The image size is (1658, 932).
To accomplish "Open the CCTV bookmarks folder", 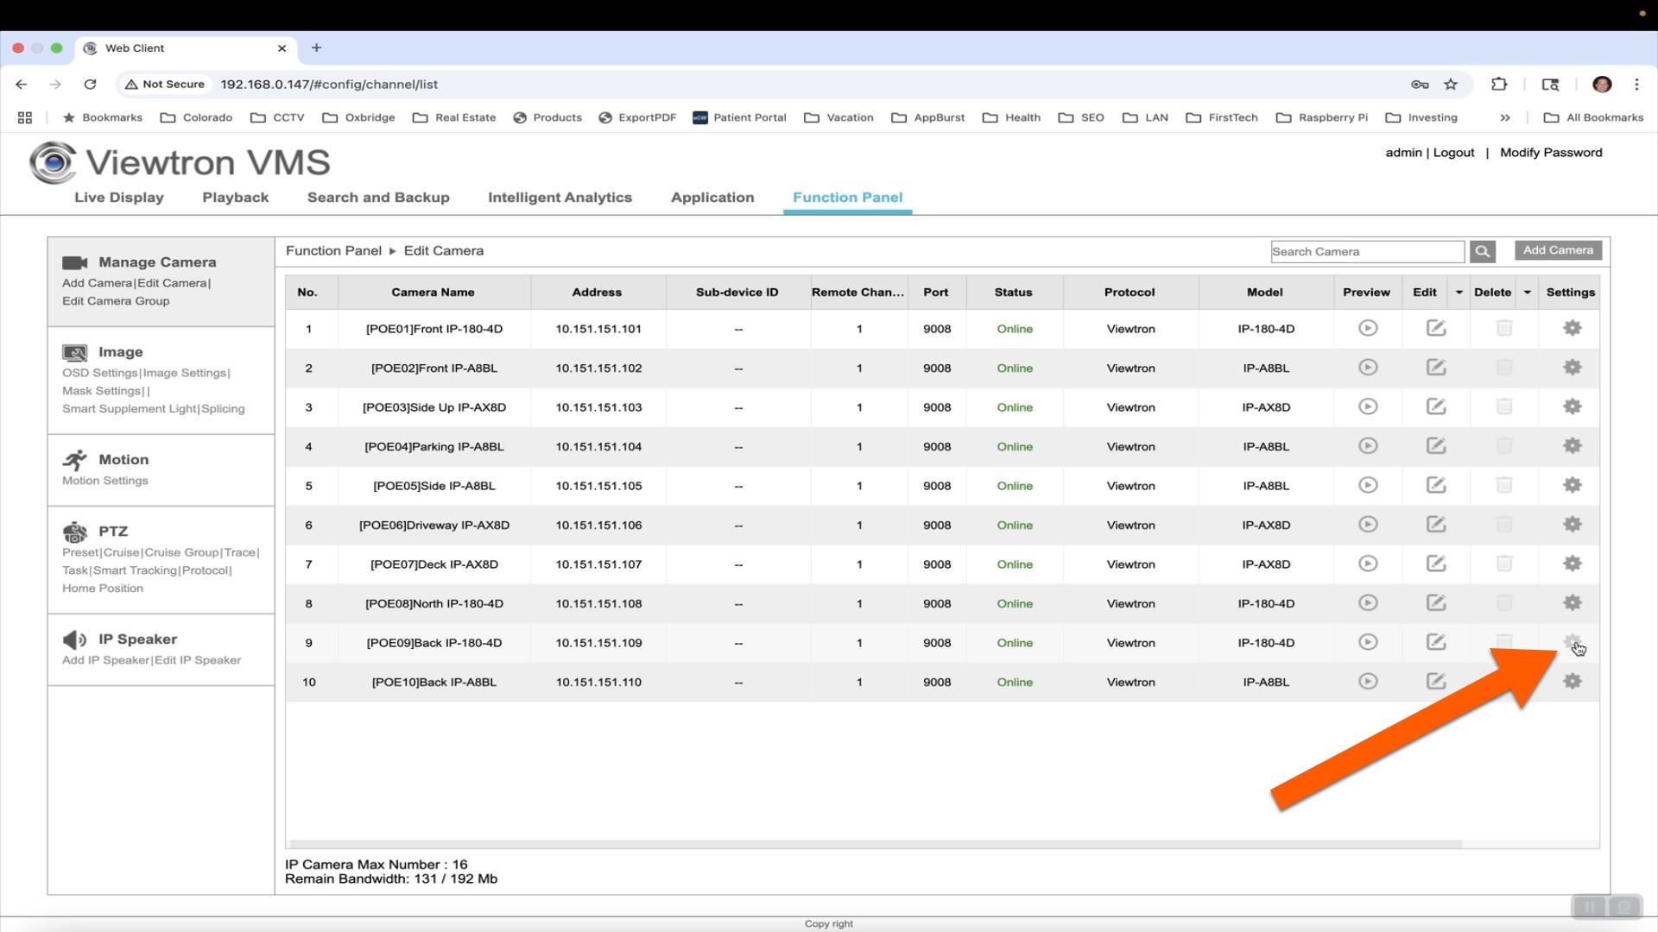I will click(277, 117).
